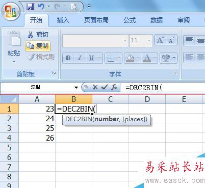This screenshot has width=205, height=188.
Task: Open the Office Button menu
Action: 11,12
